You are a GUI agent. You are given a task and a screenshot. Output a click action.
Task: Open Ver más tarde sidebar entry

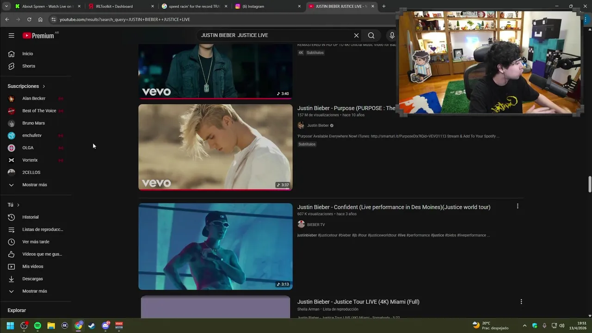(36, 242)
